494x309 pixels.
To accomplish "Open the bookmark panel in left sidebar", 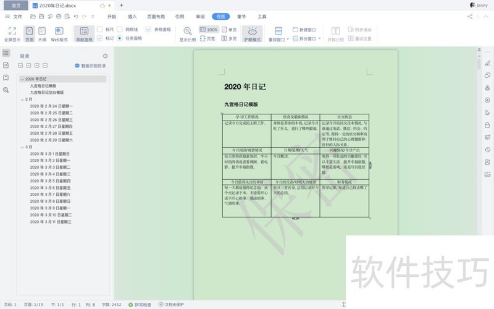I will [6, 77].
